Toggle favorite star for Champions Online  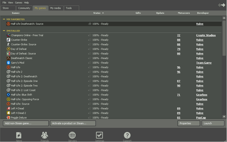(90, 35)
